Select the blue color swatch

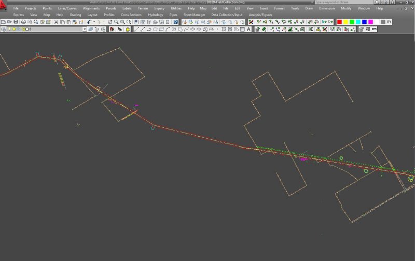tap(365, 22)
